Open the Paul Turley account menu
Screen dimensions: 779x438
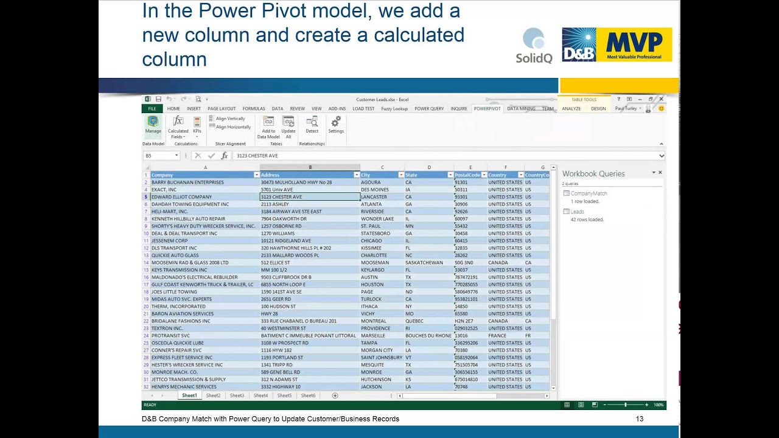coord(627,109)
